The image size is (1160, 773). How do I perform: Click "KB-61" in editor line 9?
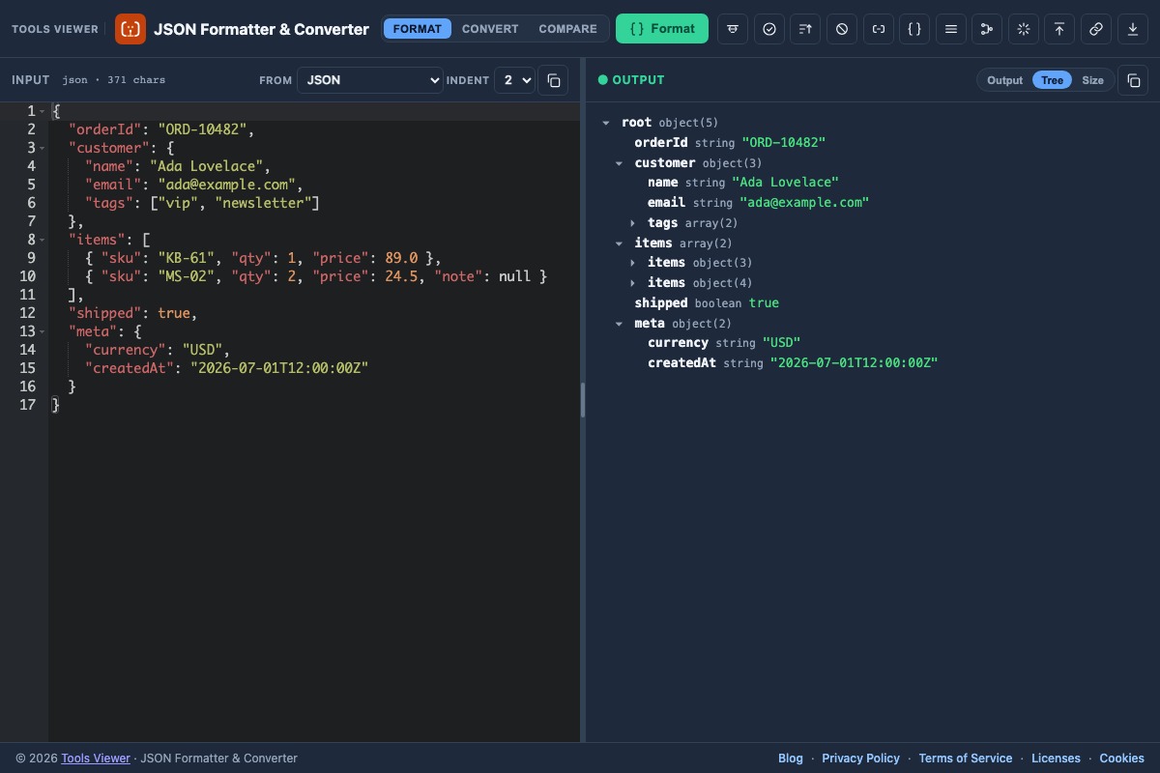click(x=187, y=258)
